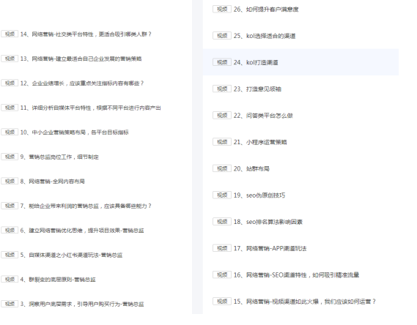
Task: Open lesson 4 群裂变的底层原则
Action: pyautogui.click(x=58, y=280)
